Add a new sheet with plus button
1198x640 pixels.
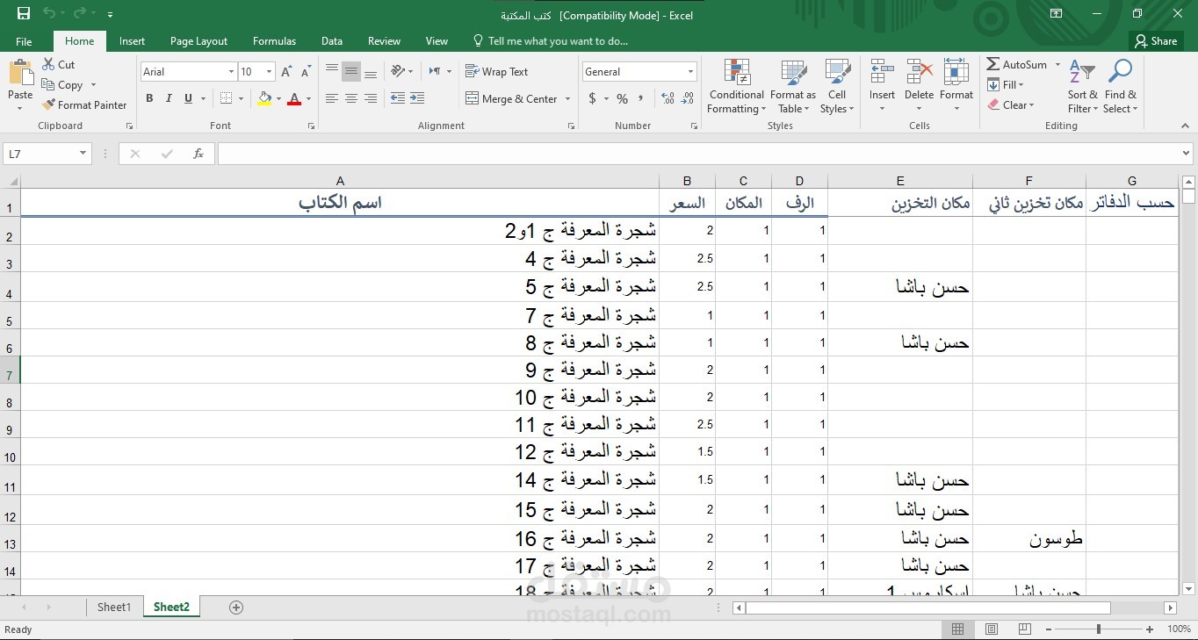235,607
